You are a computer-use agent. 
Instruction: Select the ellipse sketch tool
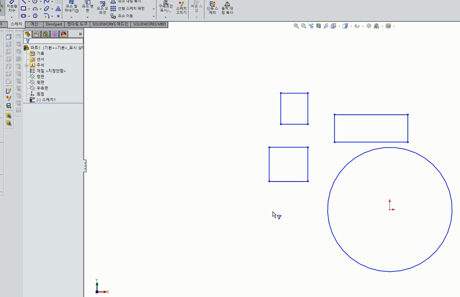click(x=47, y=9)
